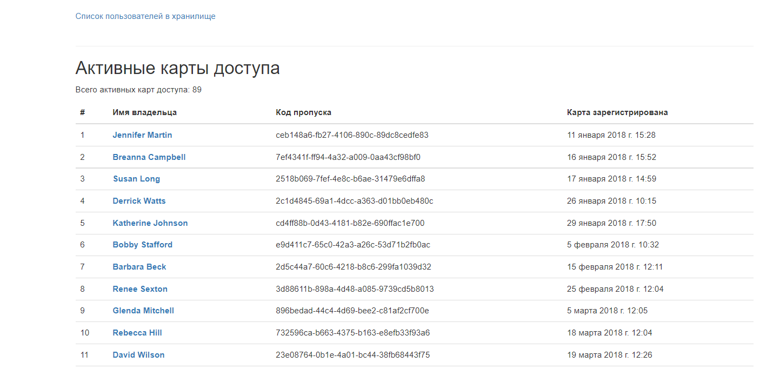The width and height of the screenshot is (780, 369).
Task: View Glenda Mitchell's access card
Action: tap(143, 310)
